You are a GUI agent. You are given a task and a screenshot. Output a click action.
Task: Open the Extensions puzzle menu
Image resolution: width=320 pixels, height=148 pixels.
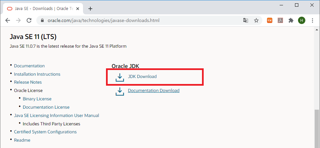pos(291,20)
